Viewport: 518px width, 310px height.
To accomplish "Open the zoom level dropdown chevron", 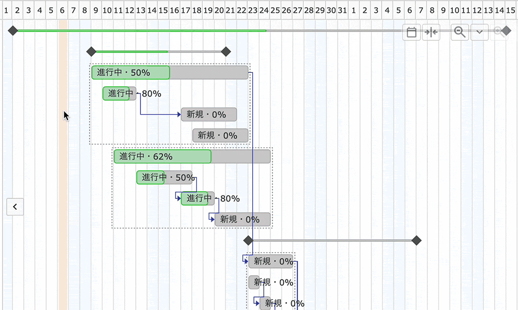I will coord(479,32).
